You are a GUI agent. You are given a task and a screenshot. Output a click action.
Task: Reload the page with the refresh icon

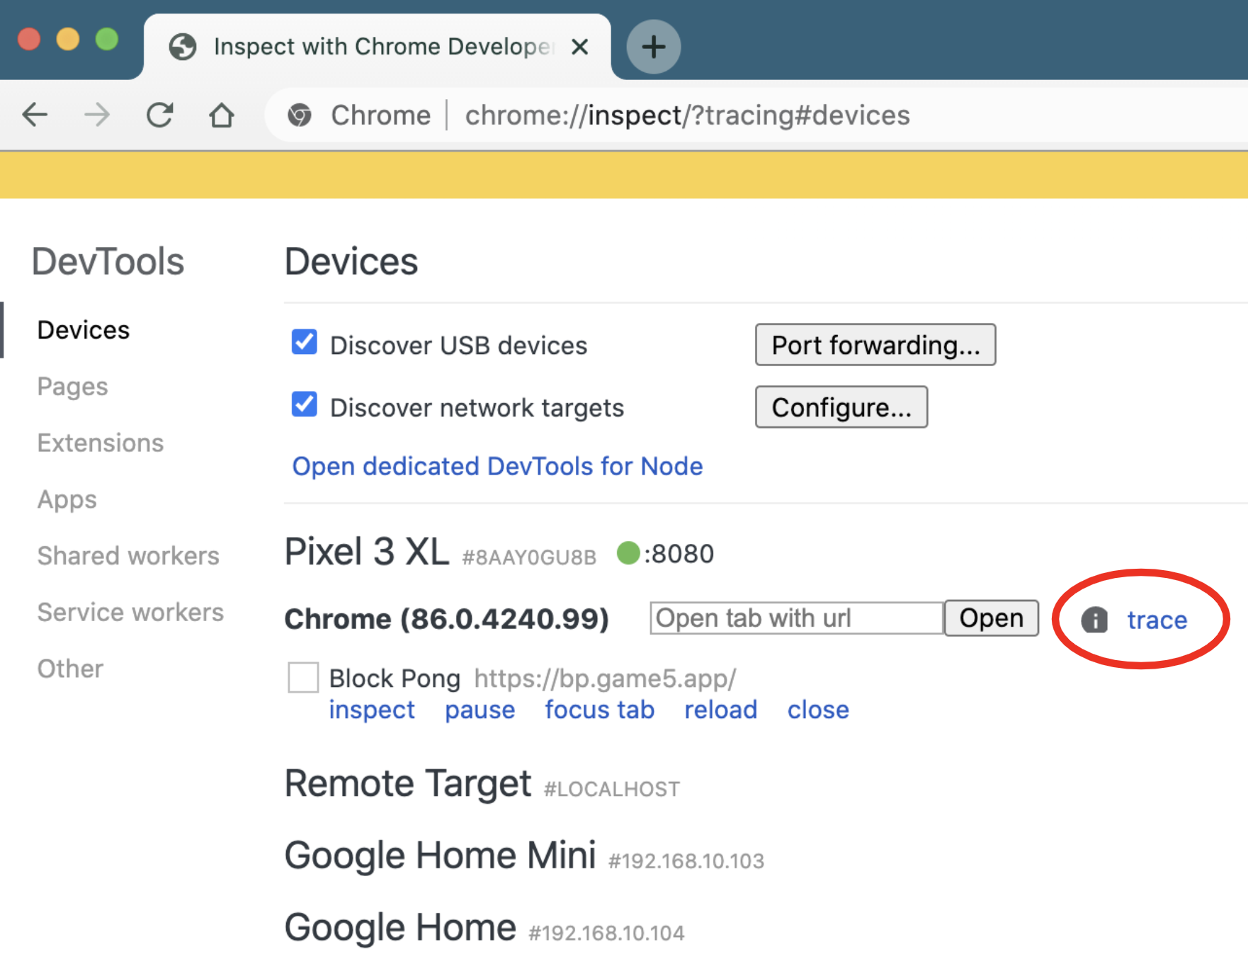point(159,114)
